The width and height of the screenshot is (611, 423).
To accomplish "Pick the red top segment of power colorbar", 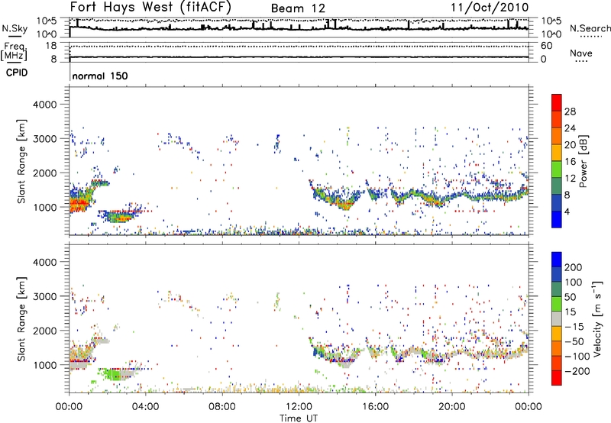I will pyautogui.click(x=557, y=102).
